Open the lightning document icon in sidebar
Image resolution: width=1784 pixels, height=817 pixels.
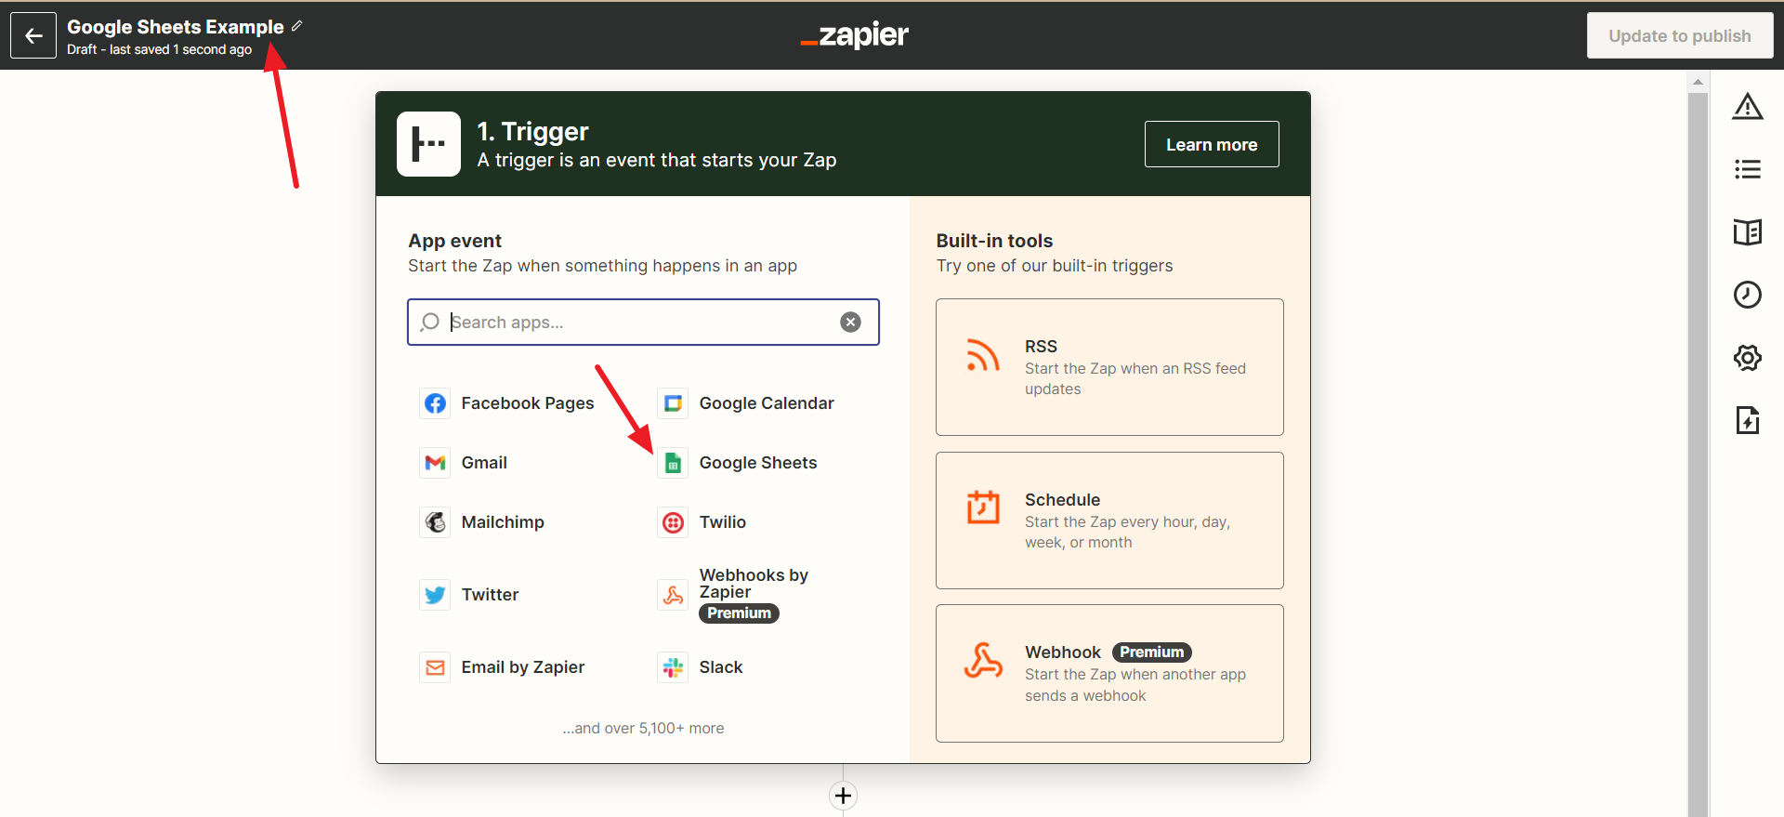1747,420
